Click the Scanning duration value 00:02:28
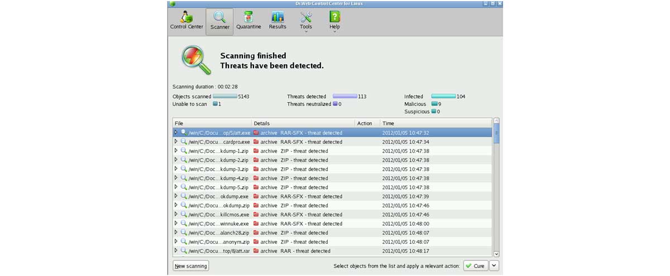 tap(228, 86)
